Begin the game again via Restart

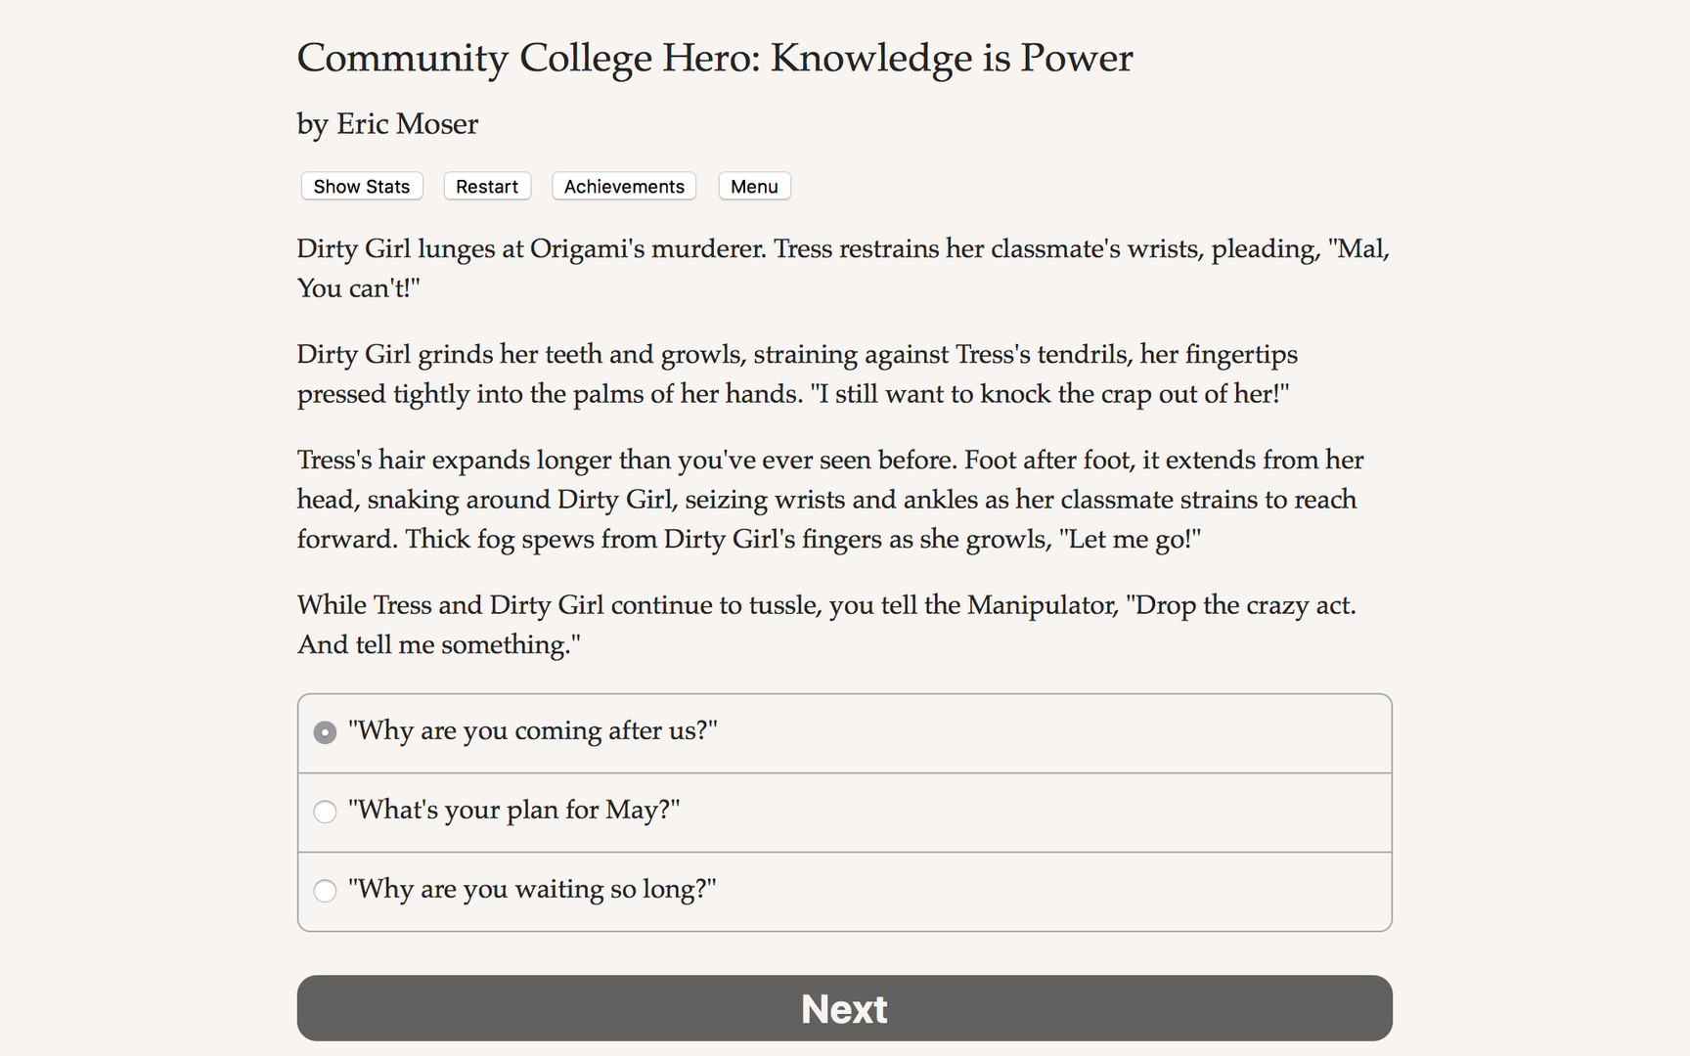point(486,186)
